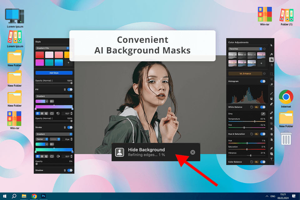Disable the White Balance switch
The height and width of the screenshot is (200, 300).
point(263,107)
